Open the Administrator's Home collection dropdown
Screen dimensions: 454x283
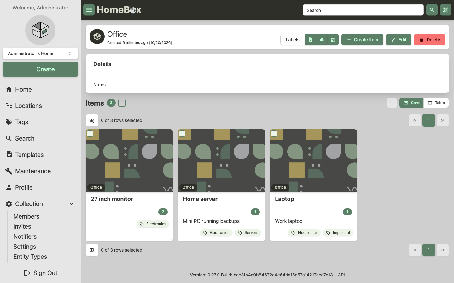pyautogui.click(x=40, y=53)
